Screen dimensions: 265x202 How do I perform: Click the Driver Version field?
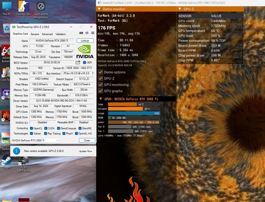(61, 101)
